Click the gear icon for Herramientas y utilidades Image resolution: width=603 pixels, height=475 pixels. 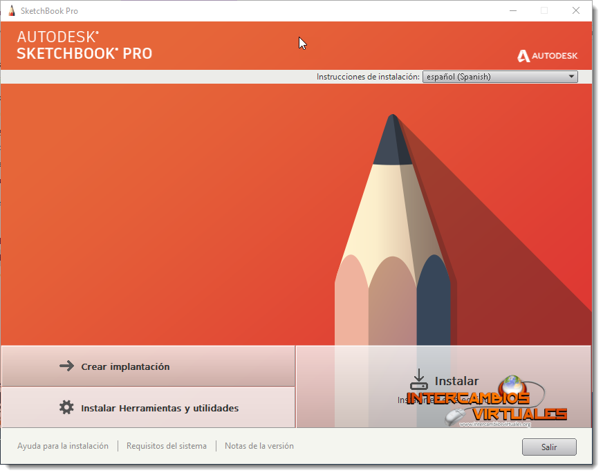66,407
